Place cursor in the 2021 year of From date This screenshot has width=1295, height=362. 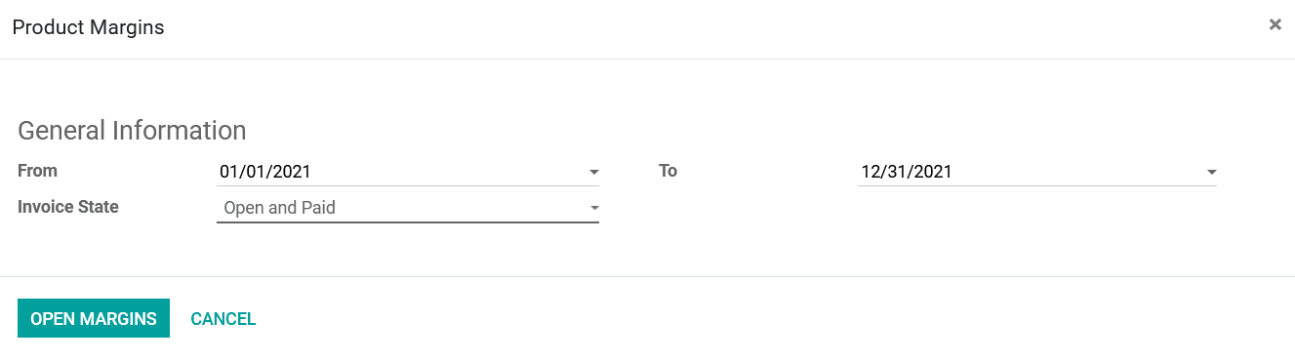[x=291, y=172]
